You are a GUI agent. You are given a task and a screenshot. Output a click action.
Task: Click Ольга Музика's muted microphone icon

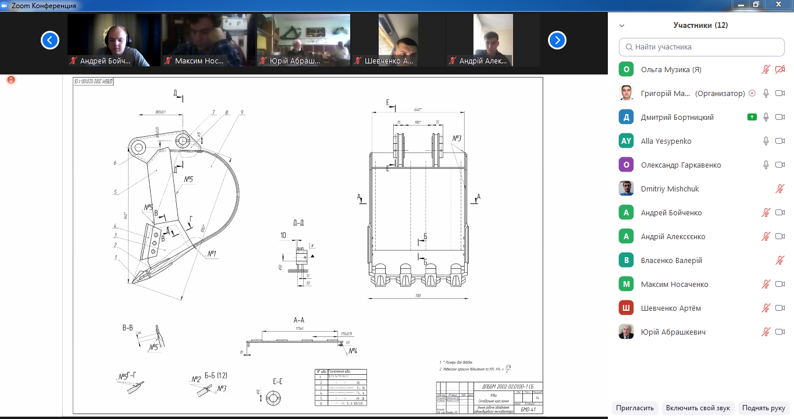pos(766,69)
